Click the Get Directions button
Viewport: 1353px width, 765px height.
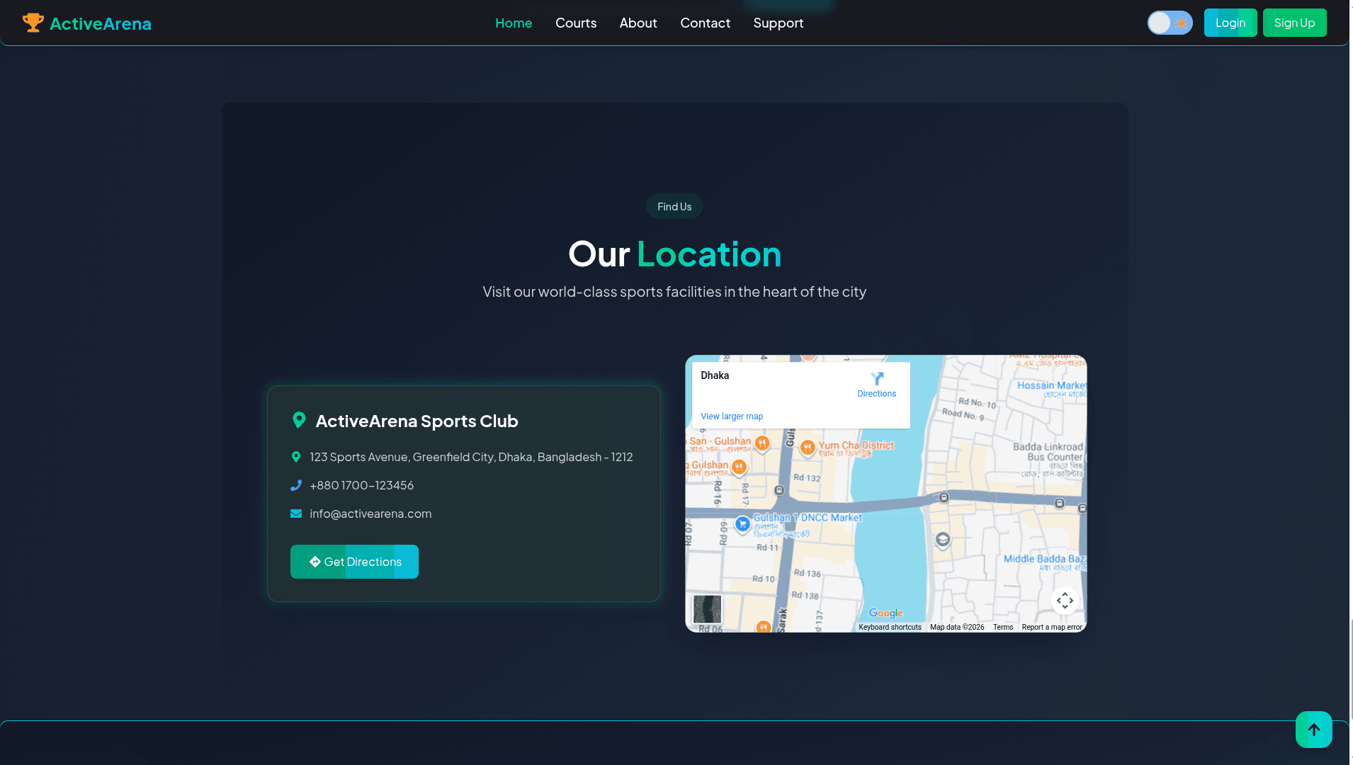(354, 562)
